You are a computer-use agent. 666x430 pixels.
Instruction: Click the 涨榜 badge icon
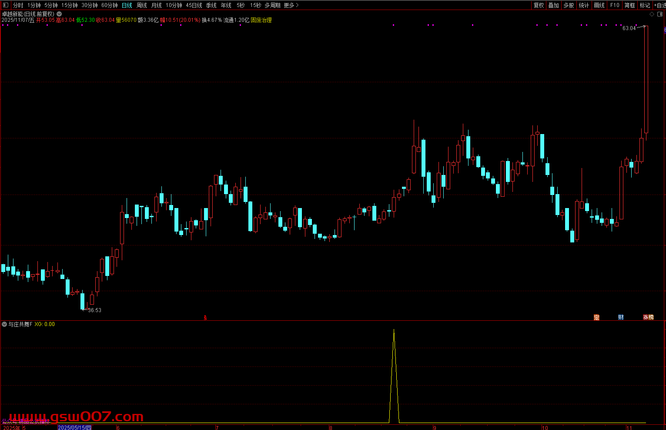648,317
